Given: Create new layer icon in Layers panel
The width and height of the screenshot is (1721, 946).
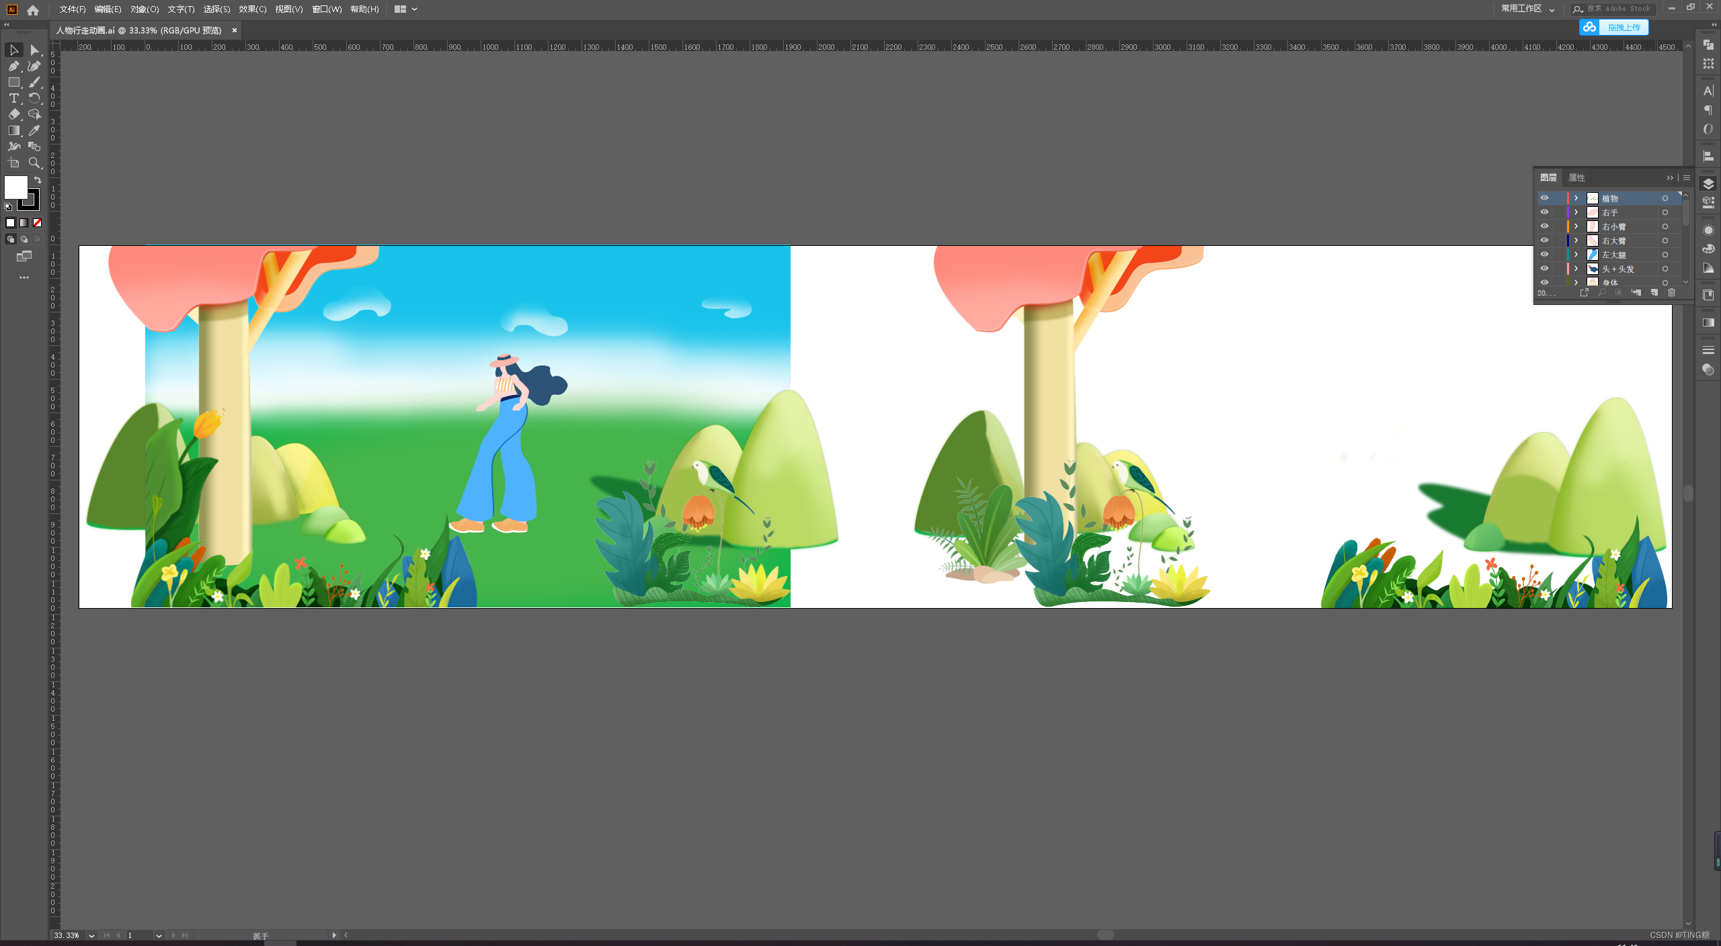Looking at the screenshot, I should tap(1654, 293).
